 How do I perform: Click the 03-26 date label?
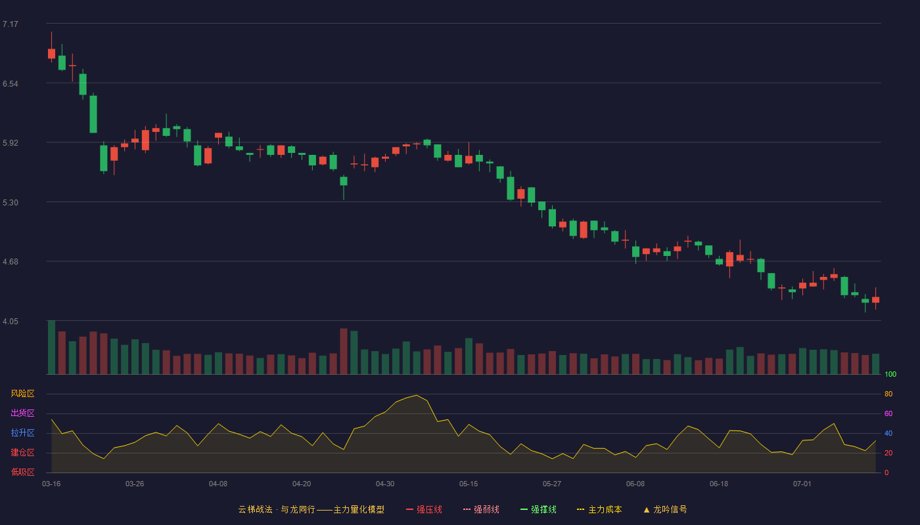135,484
